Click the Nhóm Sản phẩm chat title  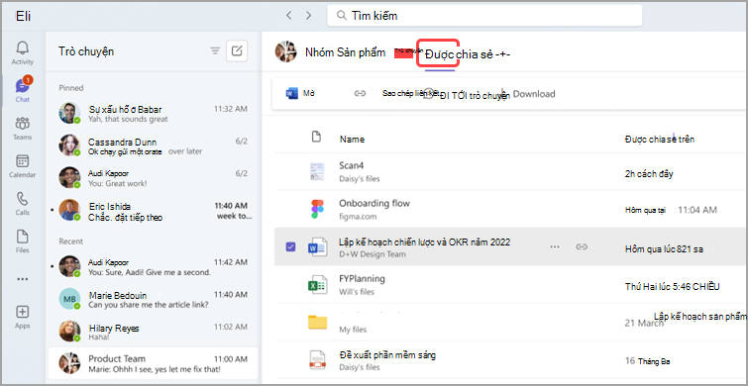[x=346, y=52]
